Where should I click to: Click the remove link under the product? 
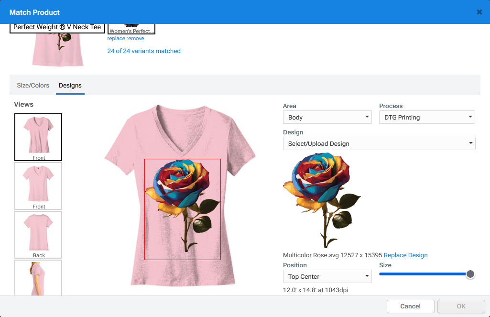tap(135, 39)
